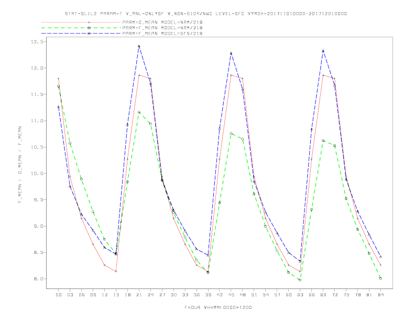Viewport: 415px width, 321px height.
Task: Click the green NAM circle marker at hour 84
Action: (380, 279)
